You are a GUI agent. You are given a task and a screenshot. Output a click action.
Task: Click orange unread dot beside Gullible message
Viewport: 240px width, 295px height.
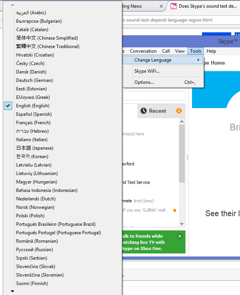(x=175, y=210)
